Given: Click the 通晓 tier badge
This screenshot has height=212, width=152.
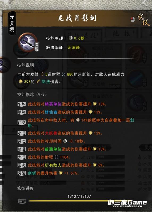Looking at the screenshot, I should 22,122.
